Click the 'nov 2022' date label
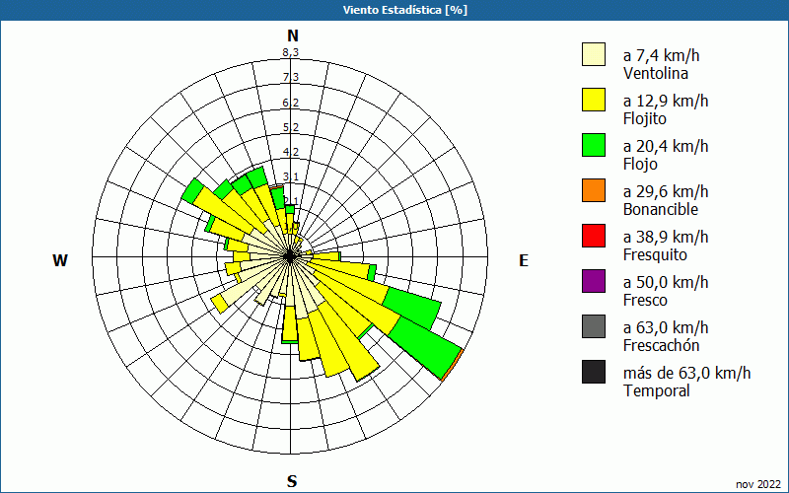Screen dimensions: 789x493 758,484
